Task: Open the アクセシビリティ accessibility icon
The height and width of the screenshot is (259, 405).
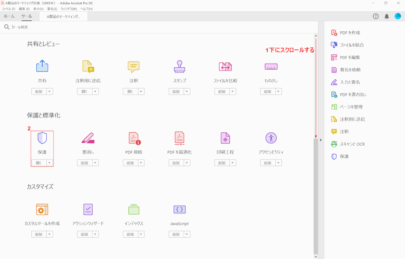Action: point(271,138)
